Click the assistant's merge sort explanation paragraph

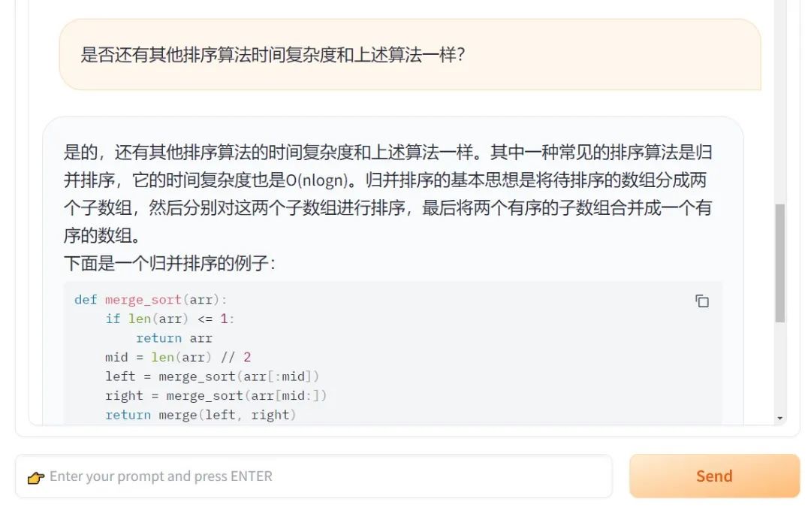pyautogui.click(x=387, y=194)
